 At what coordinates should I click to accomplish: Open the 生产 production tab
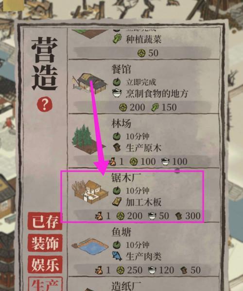45,284
